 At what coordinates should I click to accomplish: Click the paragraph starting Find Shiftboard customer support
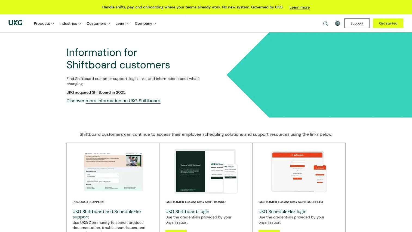tap(133, 81)
